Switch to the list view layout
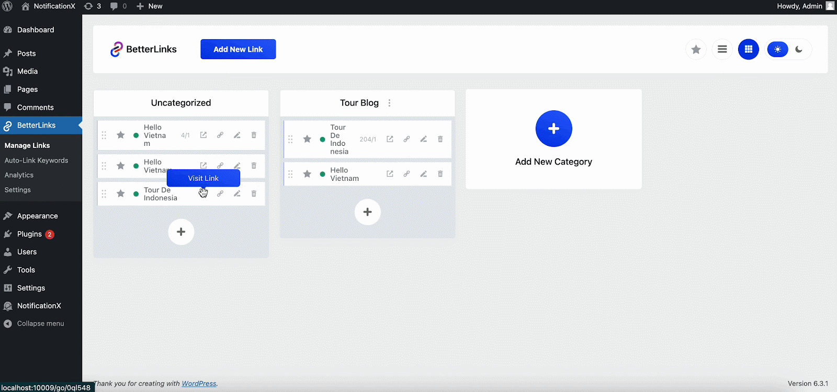Image resolution: width=837 pixels, height=392 pixels. 722,49
